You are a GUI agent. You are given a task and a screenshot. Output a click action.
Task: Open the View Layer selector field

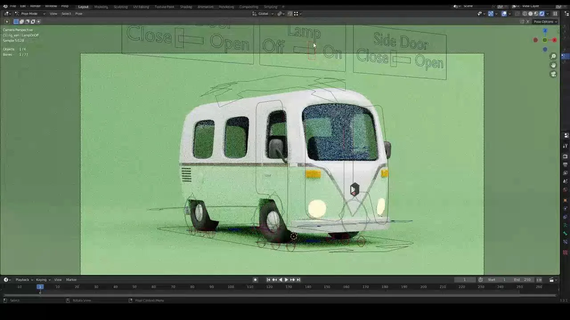coord(537,6)
